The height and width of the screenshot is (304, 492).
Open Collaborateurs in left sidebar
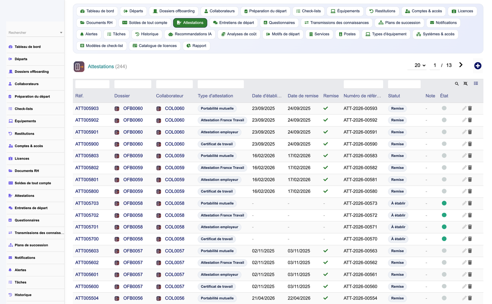coord(27,84)
